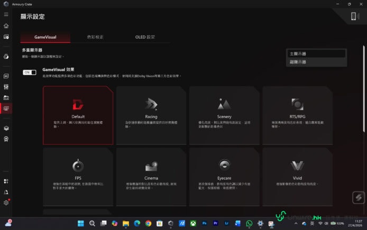Show hidden system tray icons chevron
This screenshot has width=367, height=230.
tap(296, 224)
